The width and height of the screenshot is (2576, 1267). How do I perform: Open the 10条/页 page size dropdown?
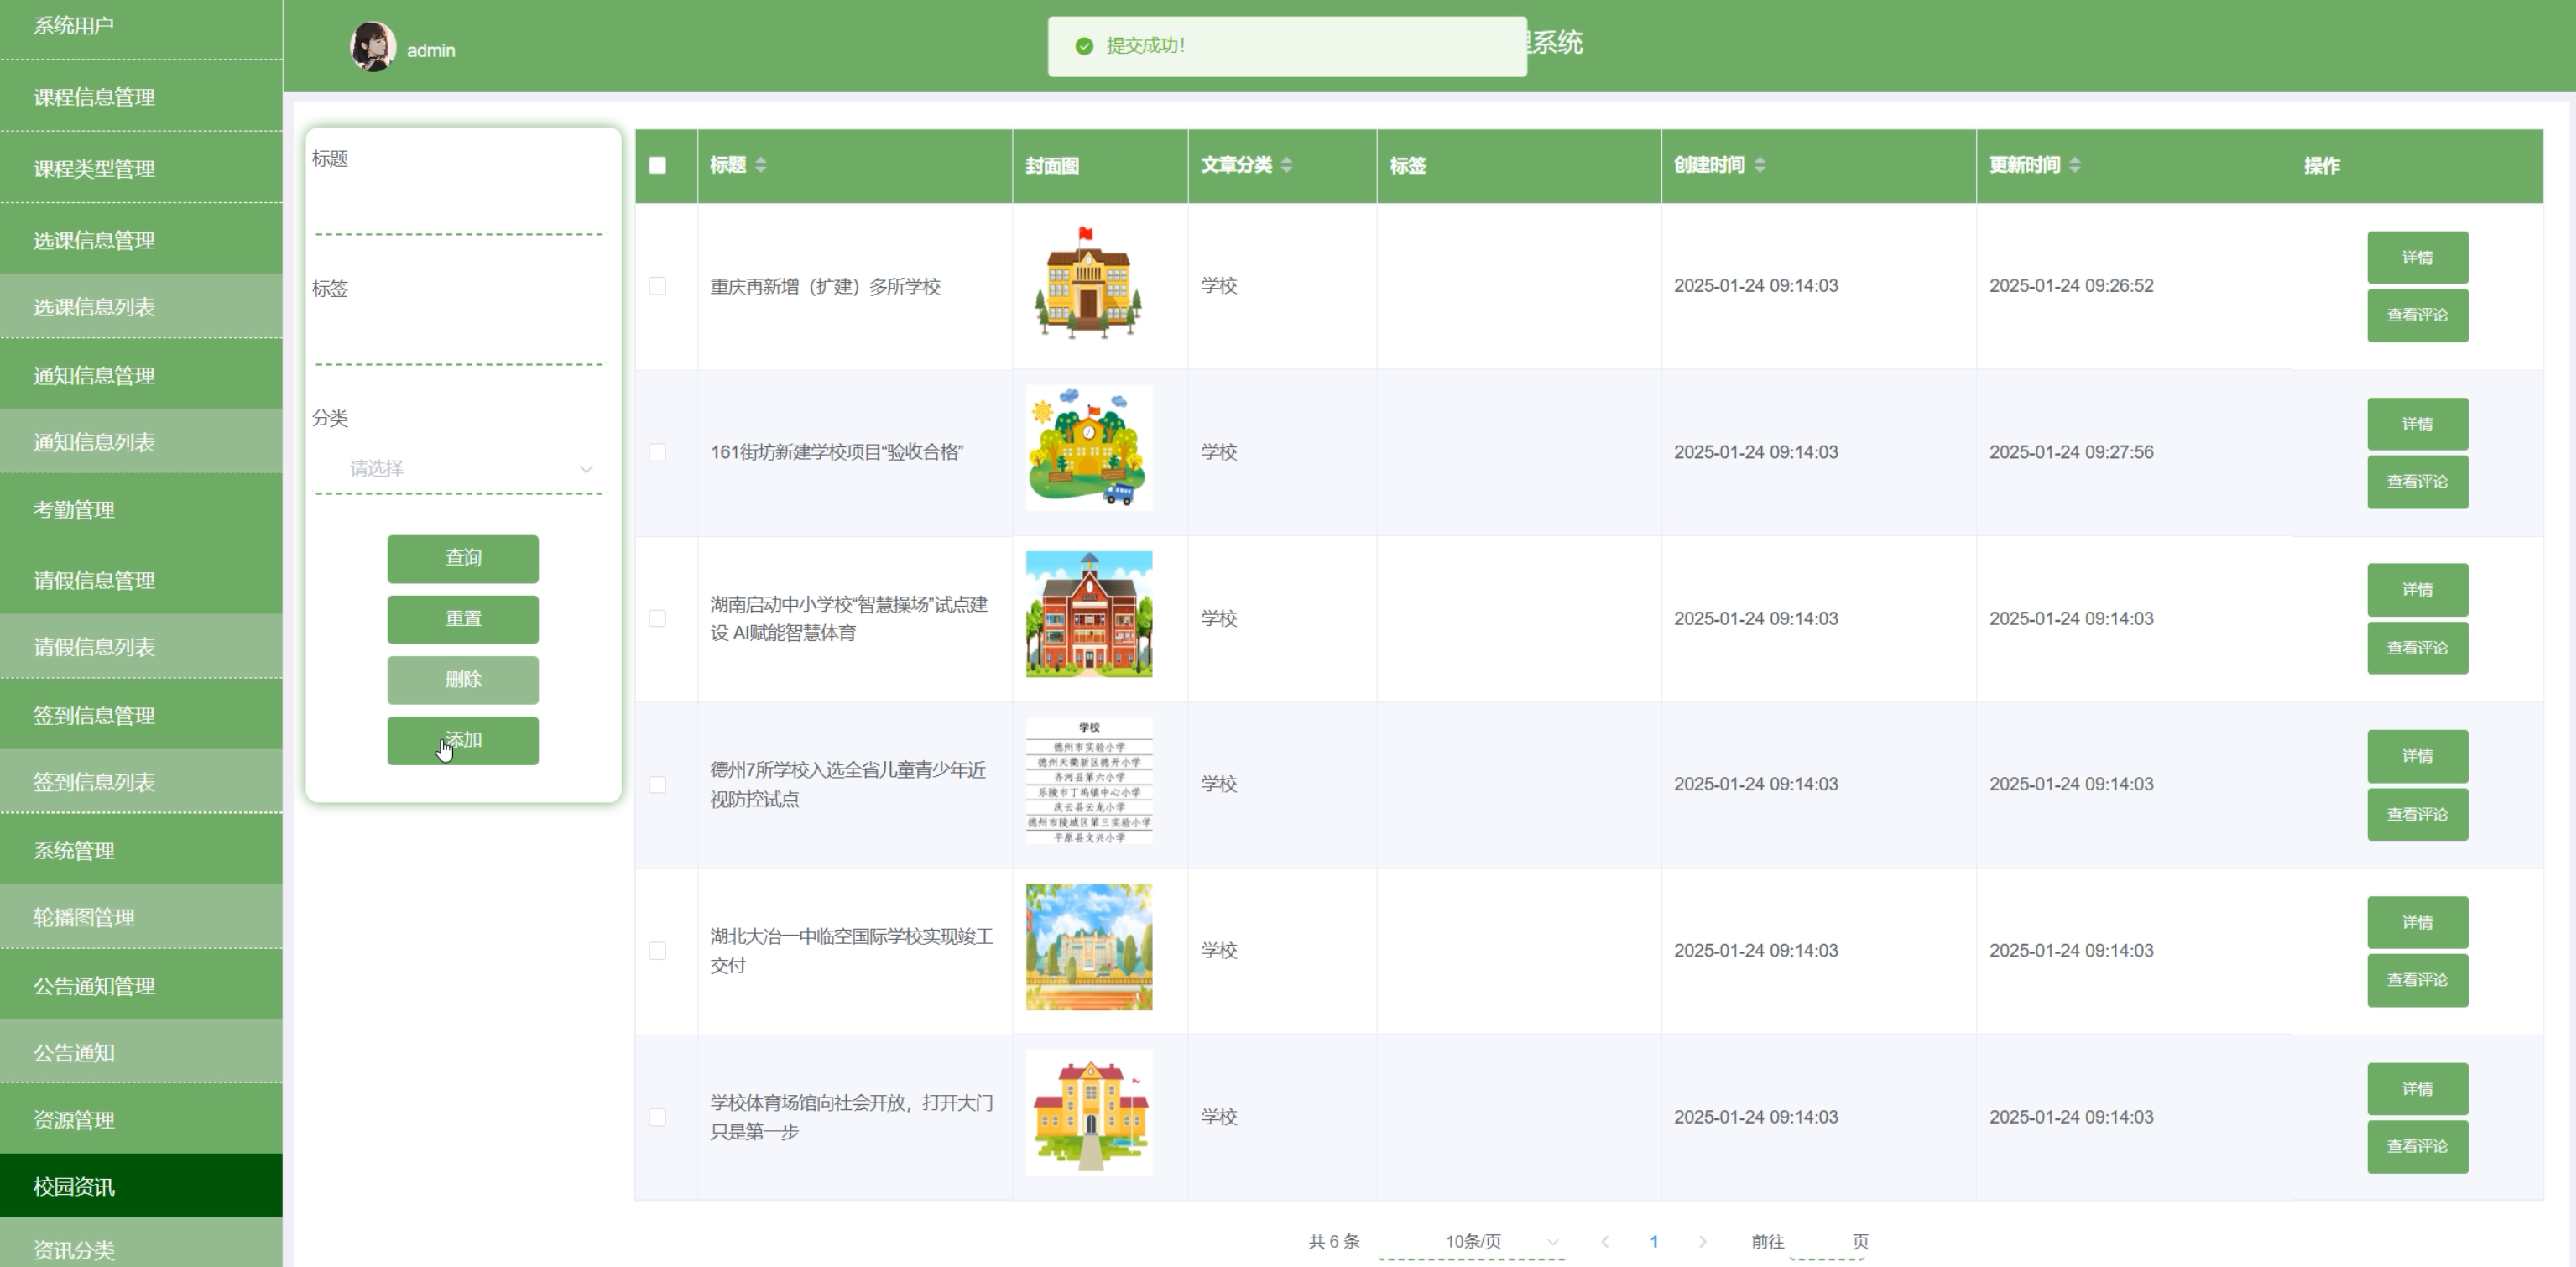(1472, 1241)
